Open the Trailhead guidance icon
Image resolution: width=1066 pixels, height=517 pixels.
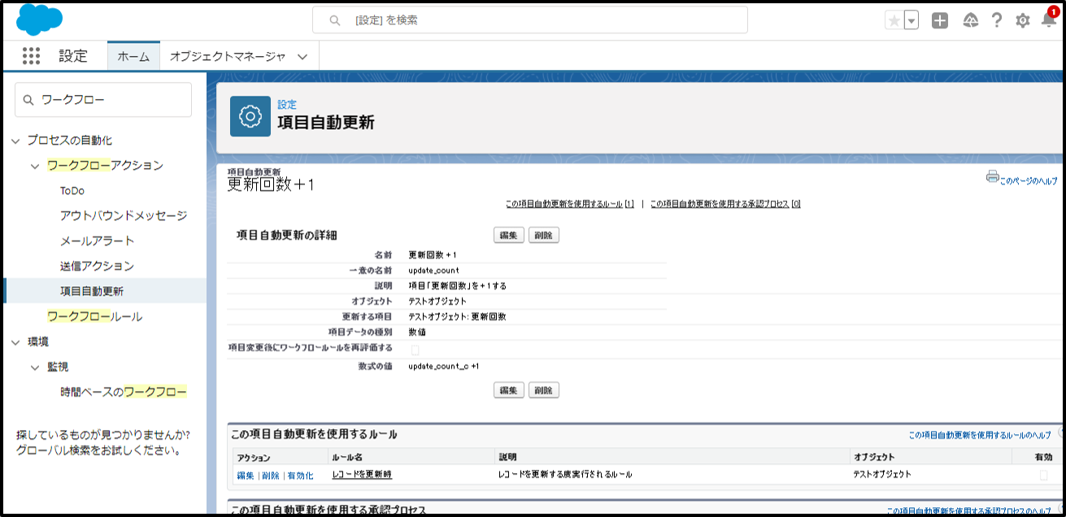(x=970, y=21)
